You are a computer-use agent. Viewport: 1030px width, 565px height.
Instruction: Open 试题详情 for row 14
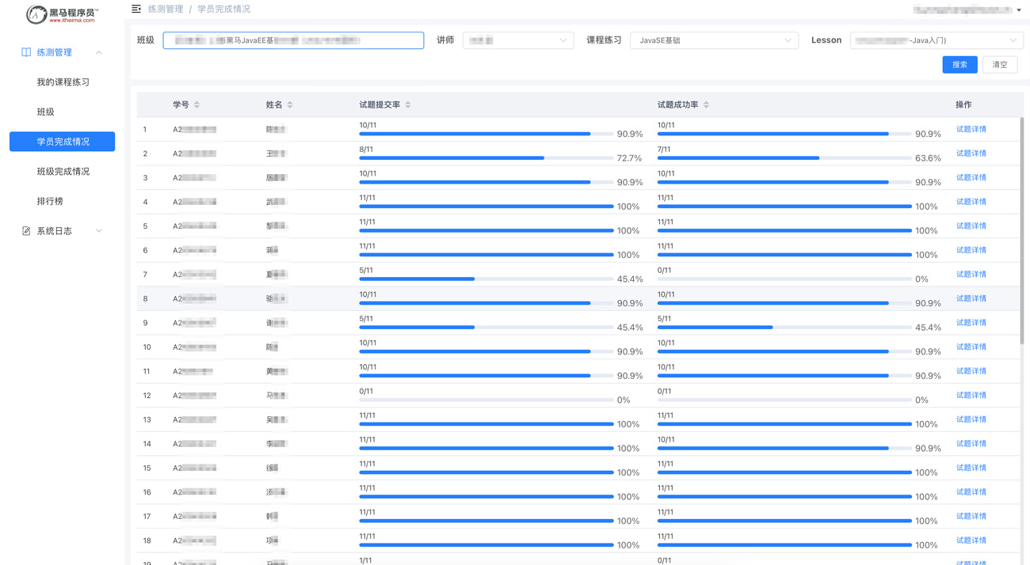pyautogui.click(x=971, y=443)
